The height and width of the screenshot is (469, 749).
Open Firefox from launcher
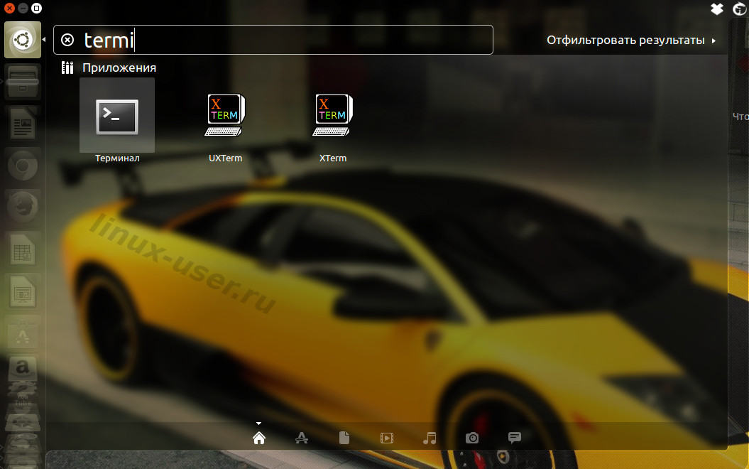(x=23, y=207)
